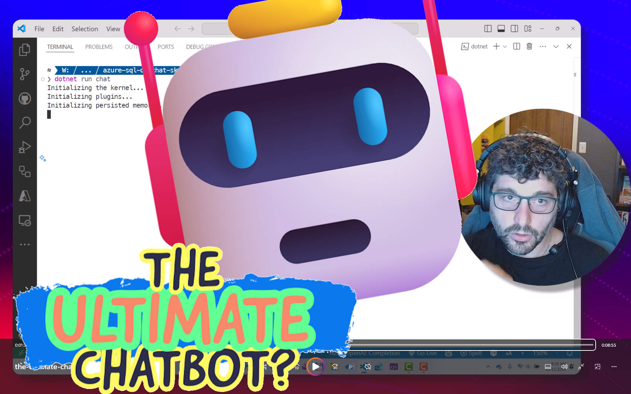The height and width of the screenshot is (394, 631).
Task: Open the terminal launch profile dropdown
Action: coord(505,47)
